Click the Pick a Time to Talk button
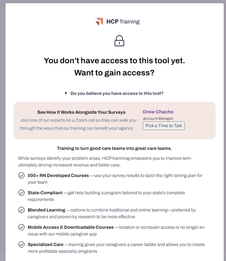The image size is (226, 261). pos(164,126)
